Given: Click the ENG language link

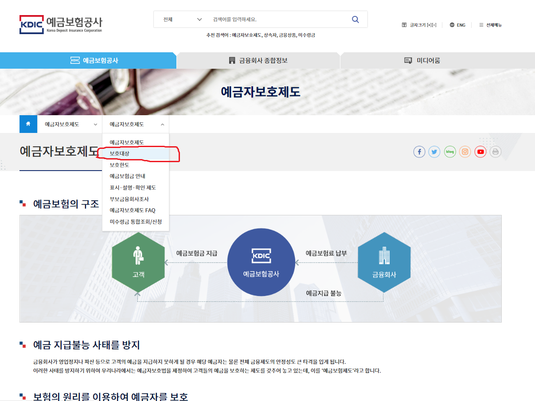Looking at the screenshot, I should click(x=457, y=25).
